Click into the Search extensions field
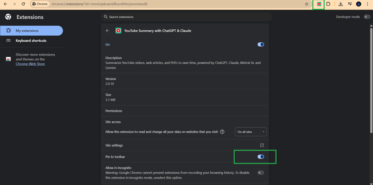 pyautogui.click(x=187, y=17)
